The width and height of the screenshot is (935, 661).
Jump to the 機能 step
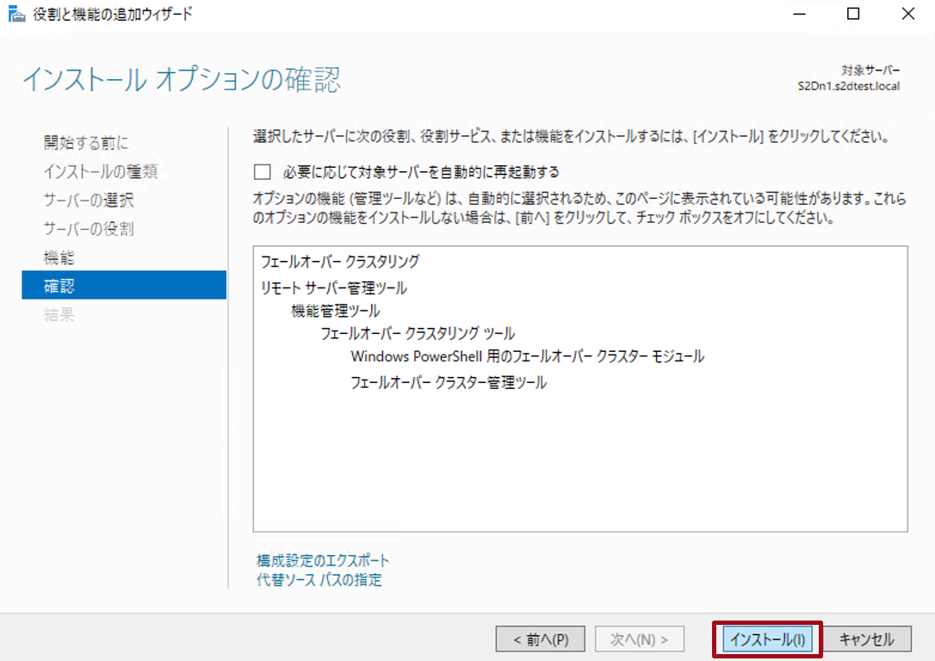59,257
